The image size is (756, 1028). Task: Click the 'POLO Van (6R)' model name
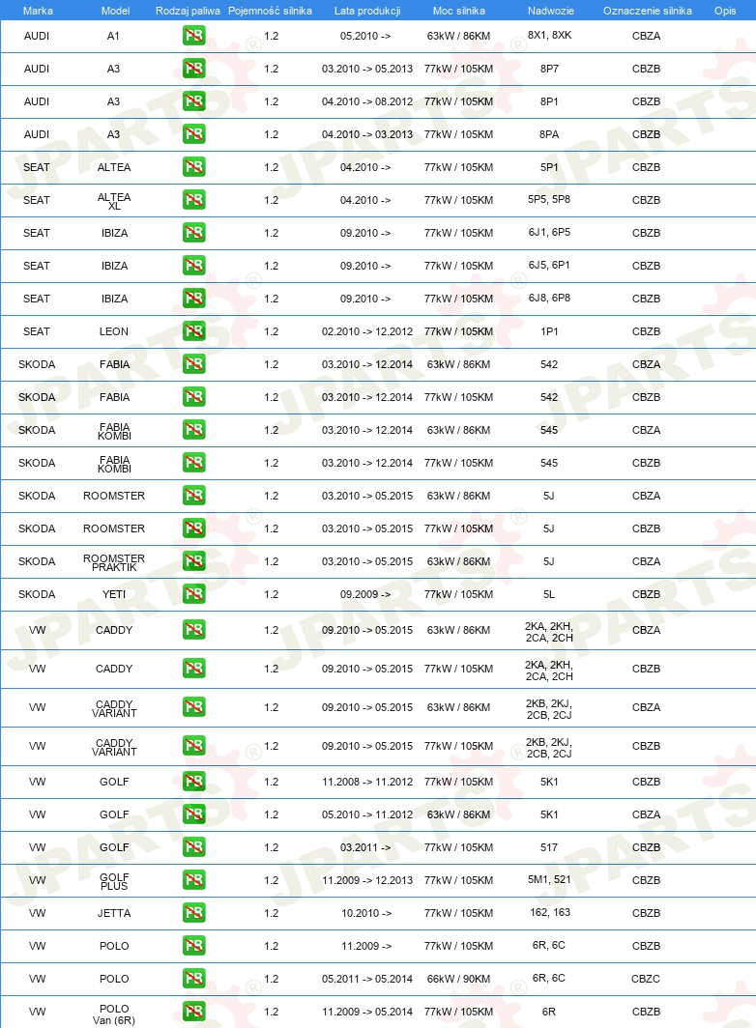click(x=114, y=1014)
